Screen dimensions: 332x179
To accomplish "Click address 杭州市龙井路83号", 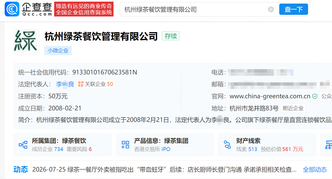I will click(x=254, y=108).
